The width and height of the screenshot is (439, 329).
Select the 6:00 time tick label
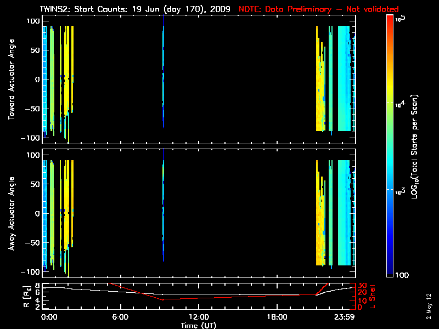coord(120,317)
